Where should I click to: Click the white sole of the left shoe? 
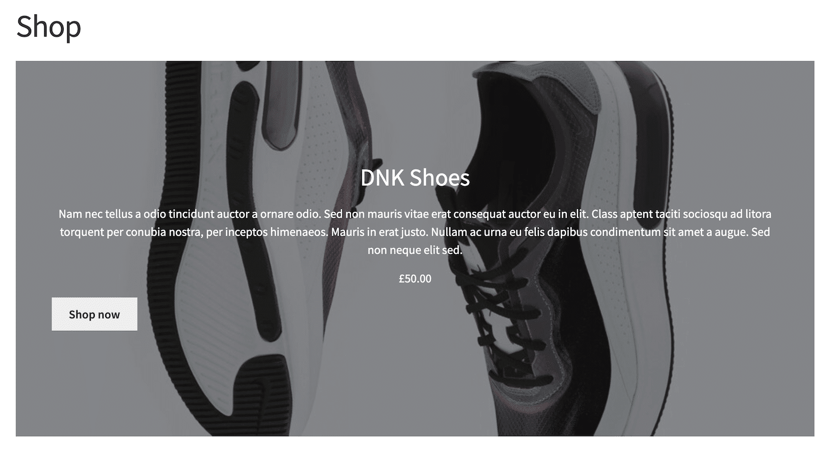click(x=211, y=310)
